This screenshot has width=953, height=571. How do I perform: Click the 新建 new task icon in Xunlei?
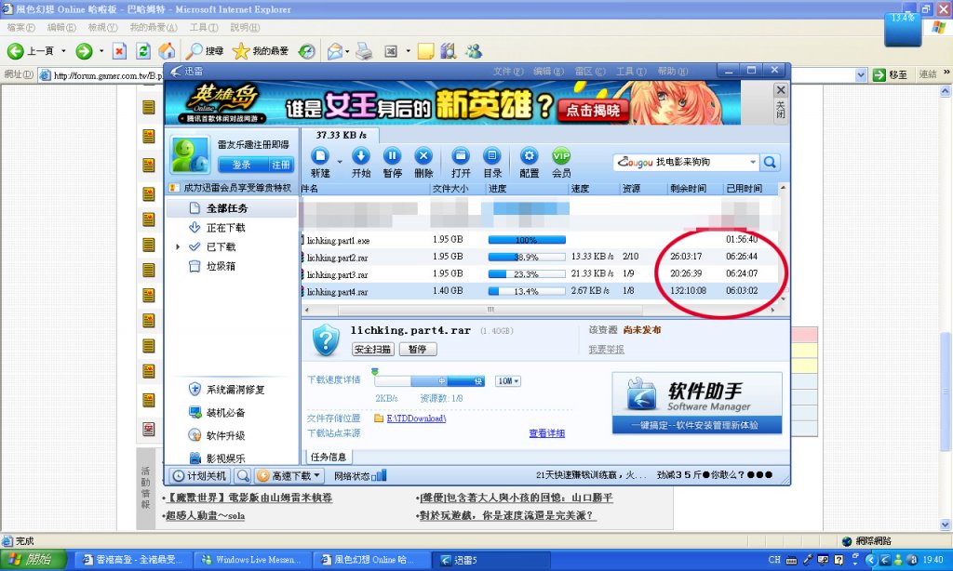320,156
